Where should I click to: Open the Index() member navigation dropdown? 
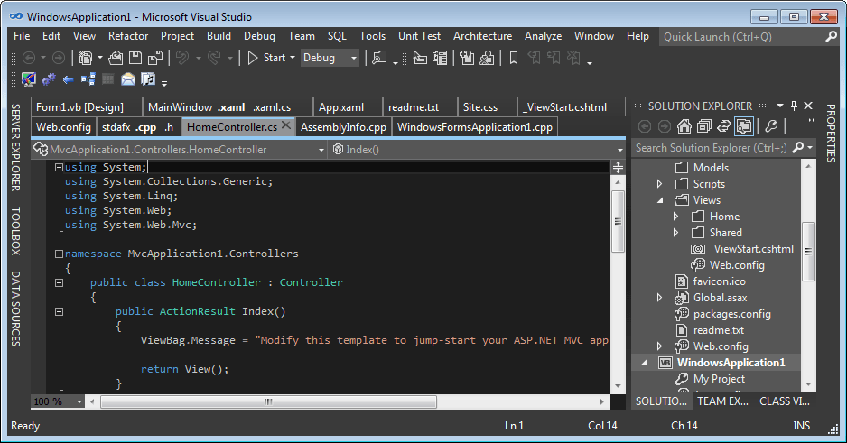coord(620,150)
